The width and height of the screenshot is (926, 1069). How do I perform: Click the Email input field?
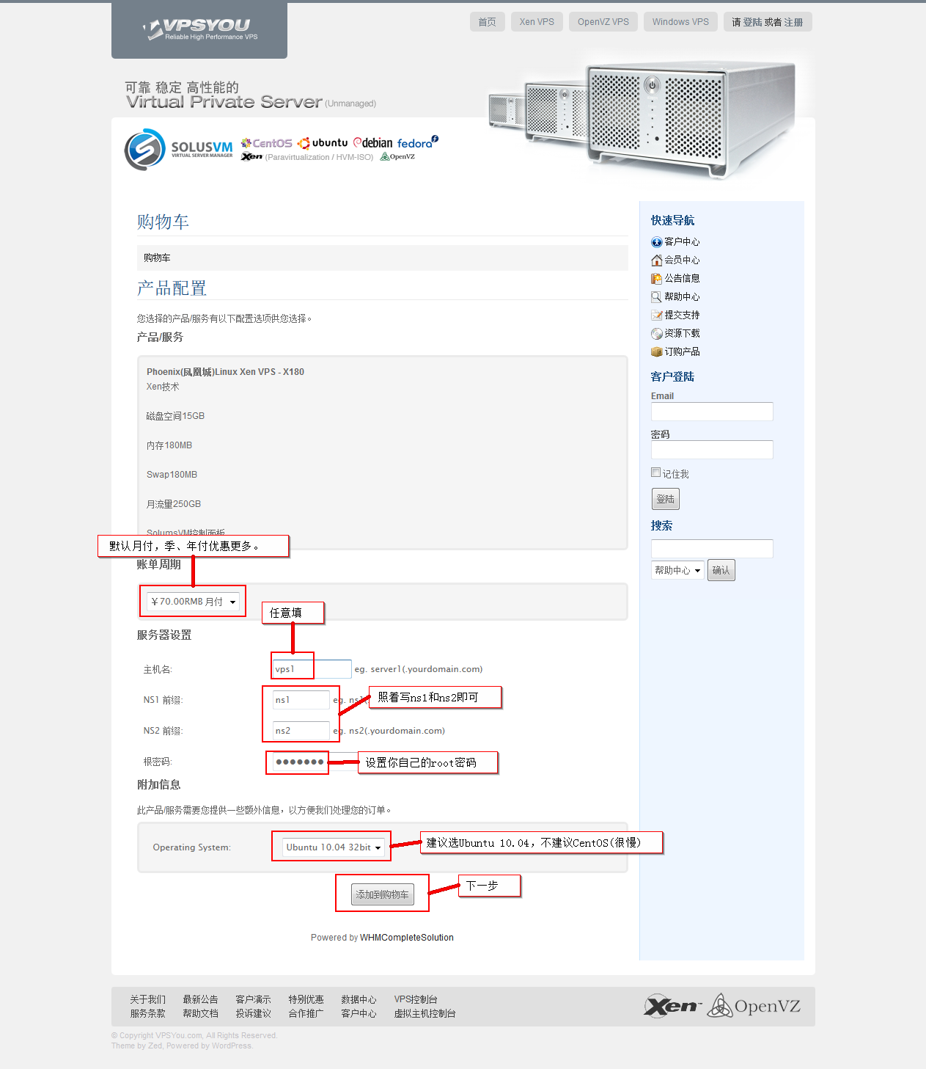tap(711, 412)
